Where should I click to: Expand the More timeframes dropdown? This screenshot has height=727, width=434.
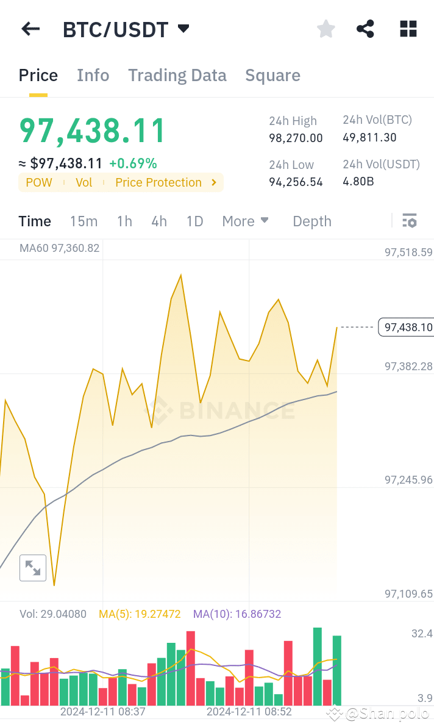tap(246, 221)
